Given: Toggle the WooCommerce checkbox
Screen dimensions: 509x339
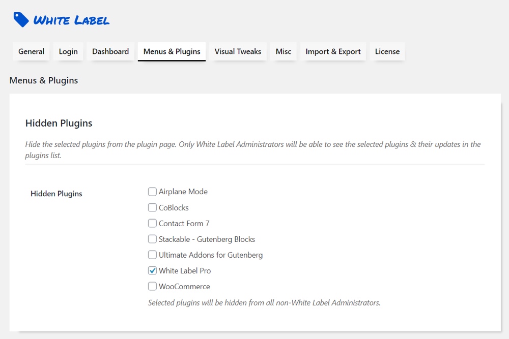Looking at the screenshot, I should 152,286.
